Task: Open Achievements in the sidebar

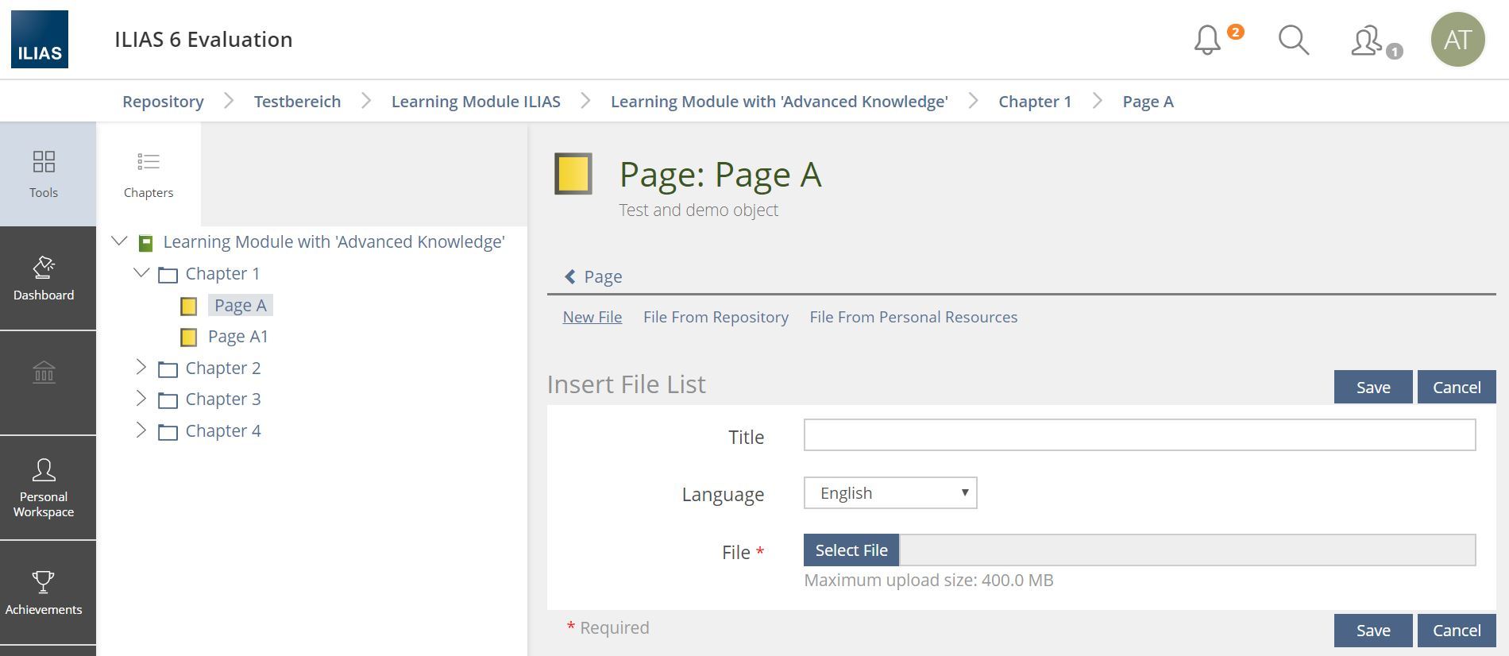Action: (44, 592)
